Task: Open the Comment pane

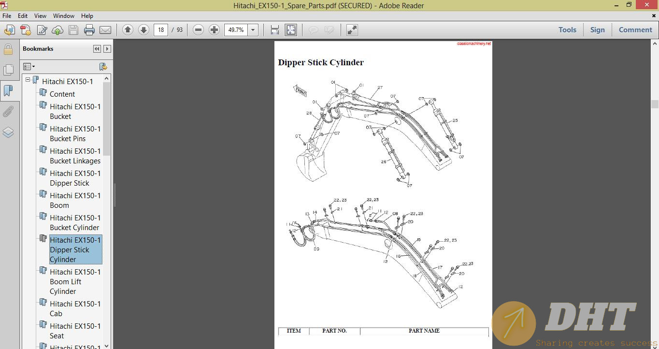Action: point(635,30)
